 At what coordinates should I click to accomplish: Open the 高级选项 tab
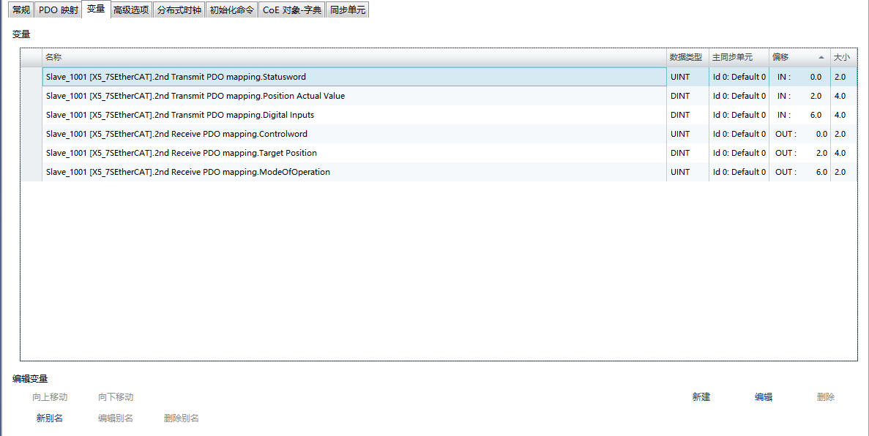point(131,10)
